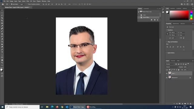
Task: Toggle layer filtering on/off switch
Action: coord(188,64)
